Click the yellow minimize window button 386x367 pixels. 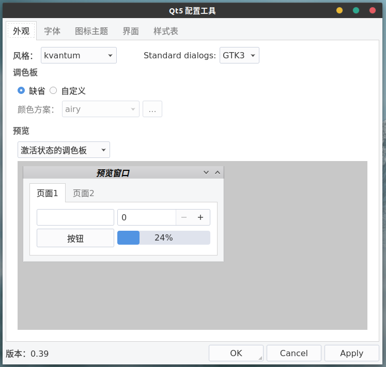coord(339,10)
